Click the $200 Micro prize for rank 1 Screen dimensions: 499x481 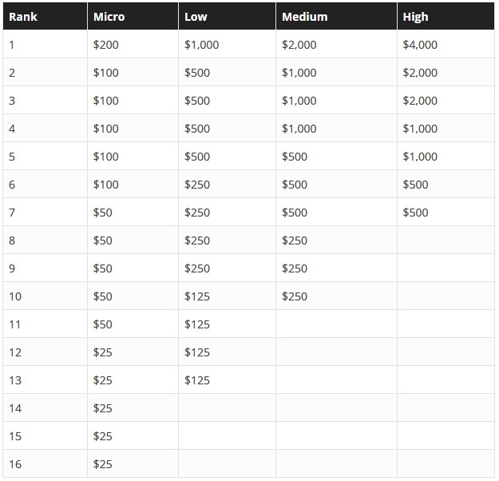pos(133,44)
